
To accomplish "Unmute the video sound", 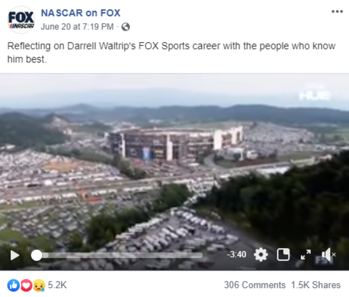I will (x=328, y=255).
